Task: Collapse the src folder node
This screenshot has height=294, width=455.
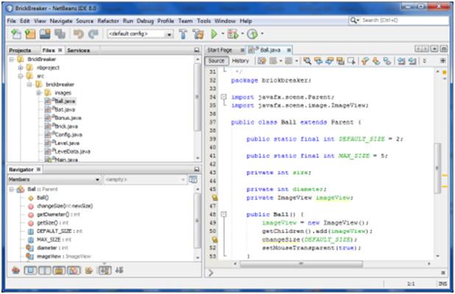Action: (21, 76)
